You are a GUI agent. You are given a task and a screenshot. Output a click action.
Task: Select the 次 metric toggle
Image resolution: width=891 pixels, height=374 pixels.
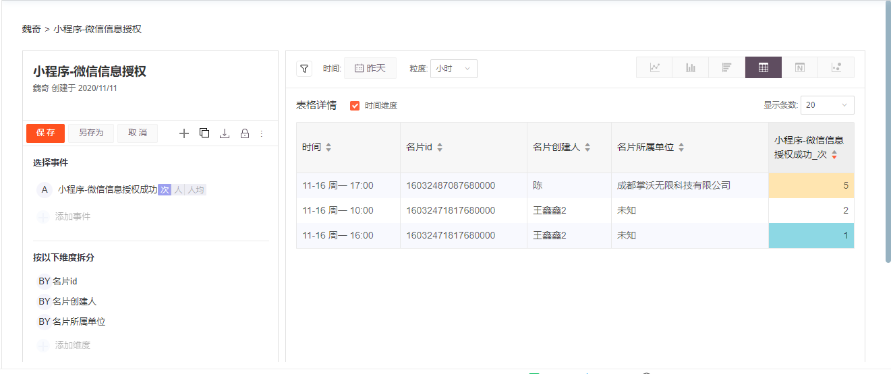coord(165,190)
